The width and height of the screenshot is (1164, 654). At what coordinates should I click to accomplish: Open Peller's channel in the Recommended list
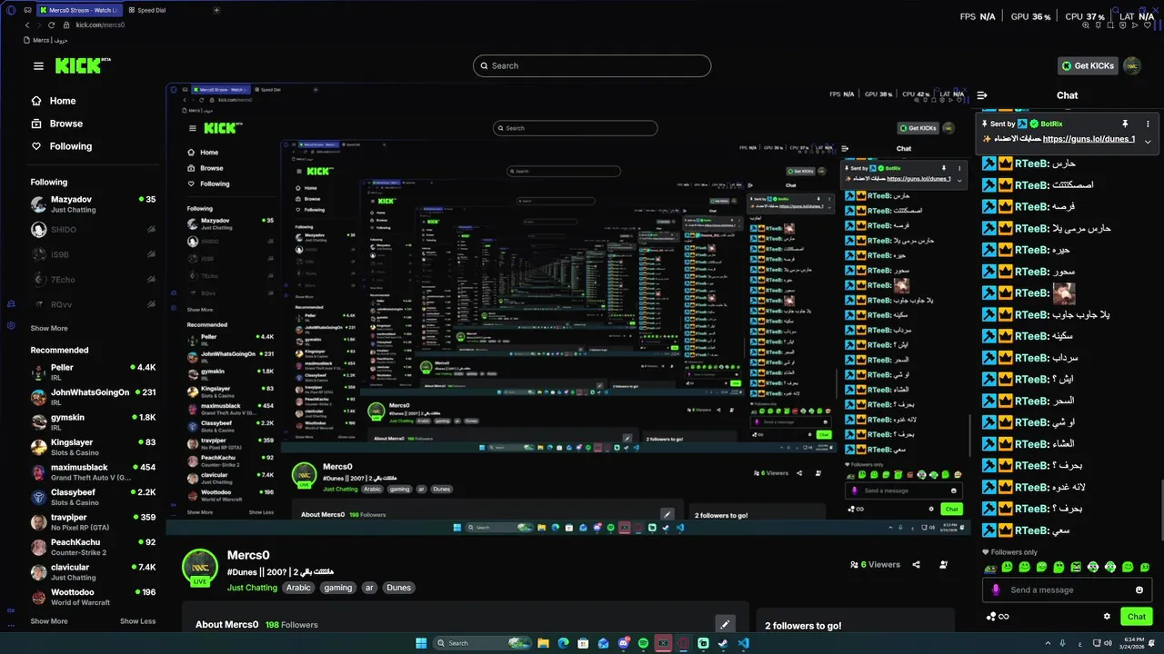pos(93,372)
